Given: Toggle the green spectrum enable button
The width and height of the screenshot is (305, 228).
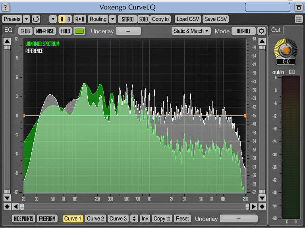Looking at the screenshot, I should pyautogui.click(x=79, y=31).
